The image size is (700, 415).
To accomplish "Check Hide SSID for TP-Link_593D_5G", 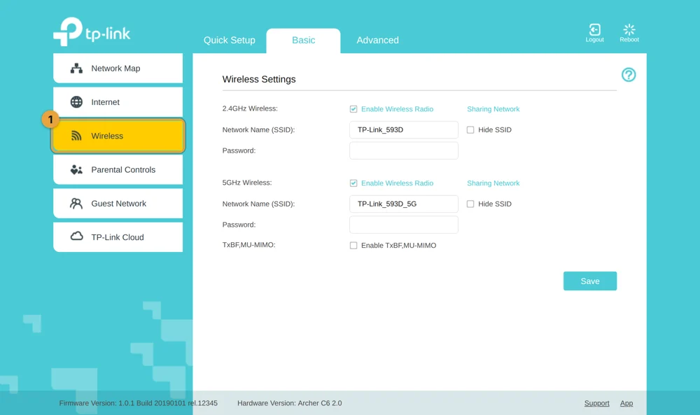I will [470, 204].
